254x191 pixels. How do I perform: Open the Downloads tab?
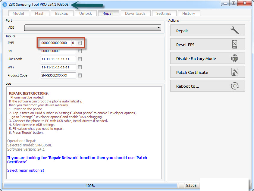135,13
